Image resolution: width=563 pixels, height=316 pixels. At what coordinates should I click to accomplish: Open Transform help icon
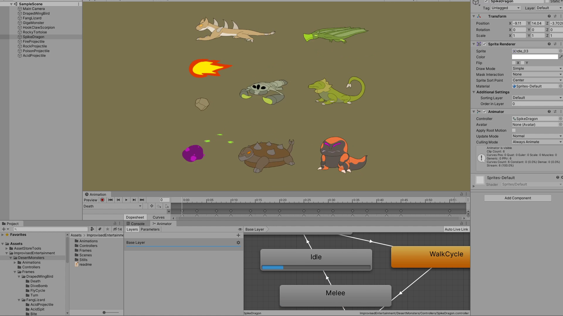point(549,16)
